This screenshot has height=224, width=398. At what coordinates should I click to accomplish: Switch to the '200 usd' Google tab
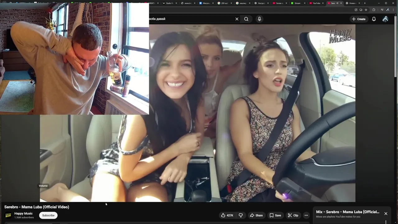tap(224, 3)
